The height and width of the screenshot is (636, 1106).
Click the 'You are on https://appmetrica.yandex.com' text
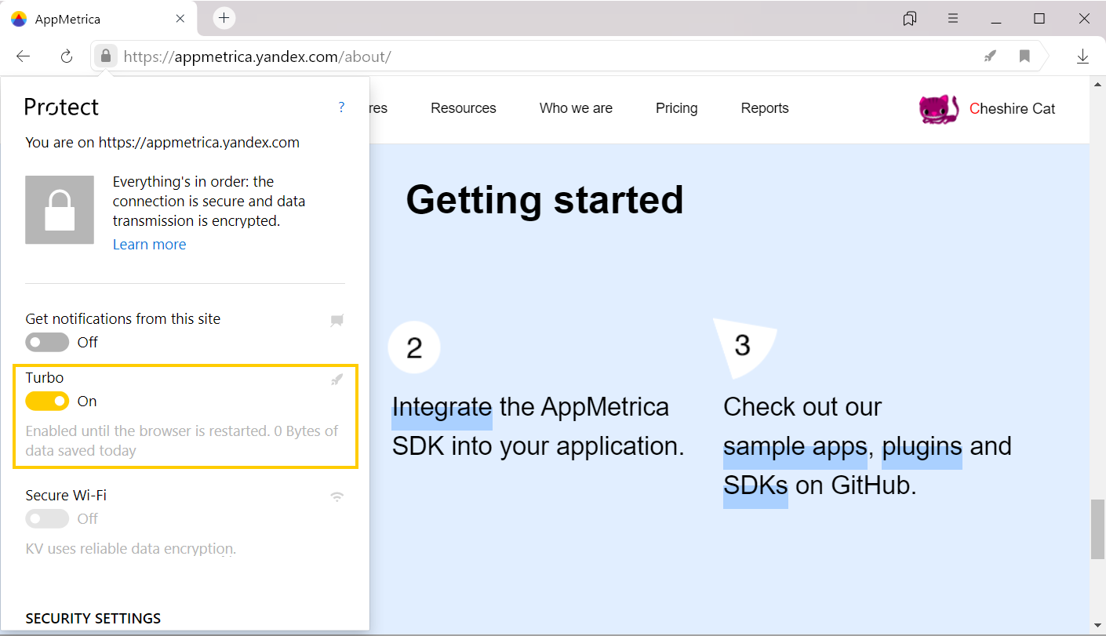click(162, 143)
